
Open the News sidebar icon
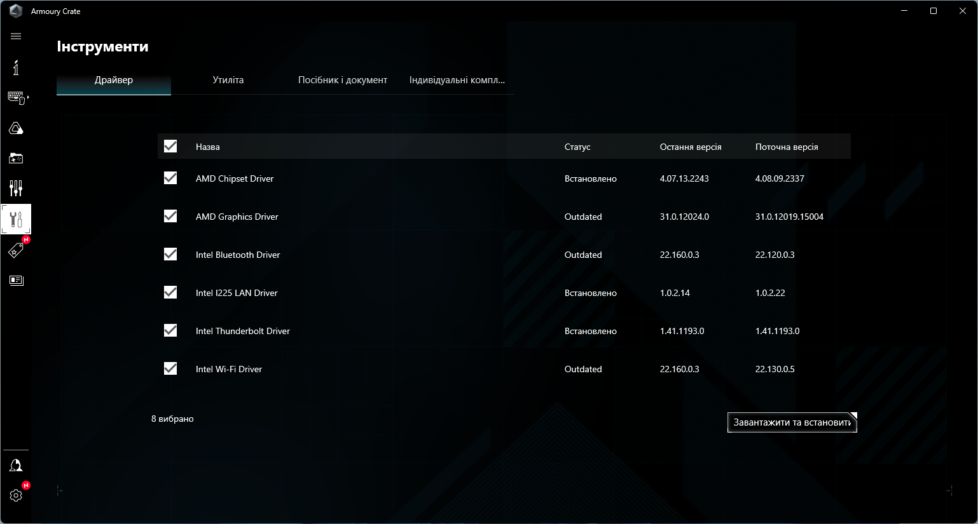(16, 280)
